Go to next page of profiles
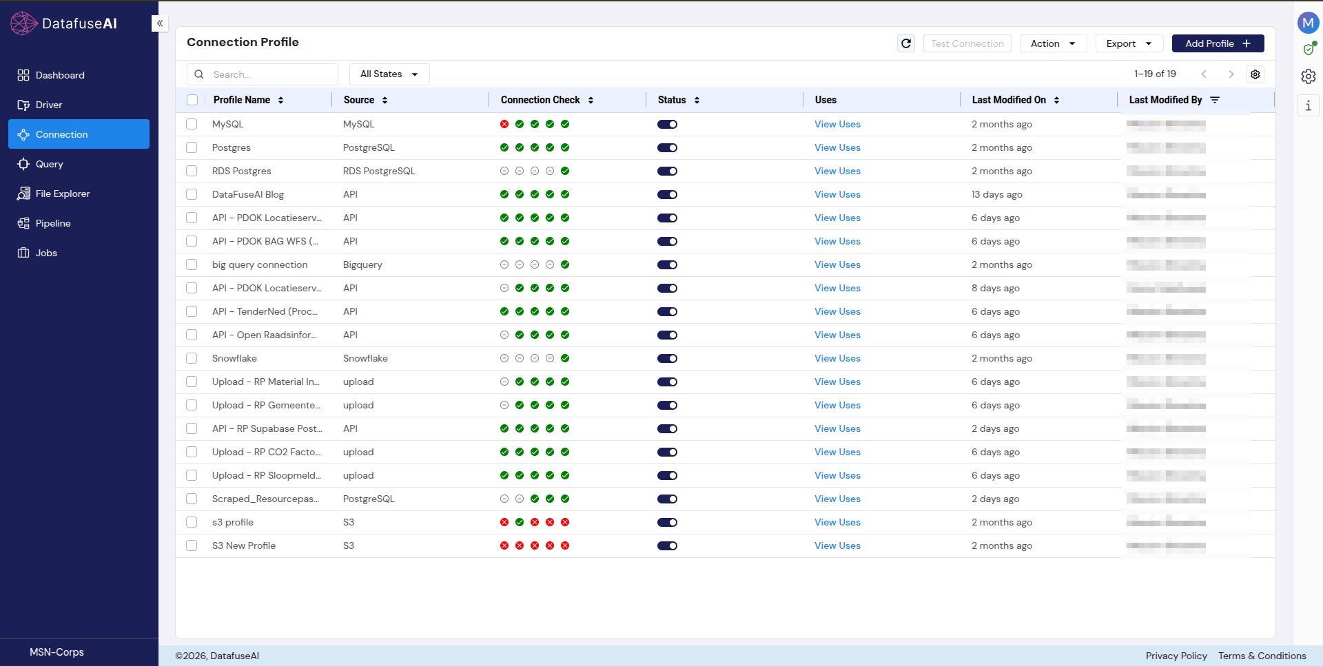The image size is (1323, 666). [x=1231, y=74]
